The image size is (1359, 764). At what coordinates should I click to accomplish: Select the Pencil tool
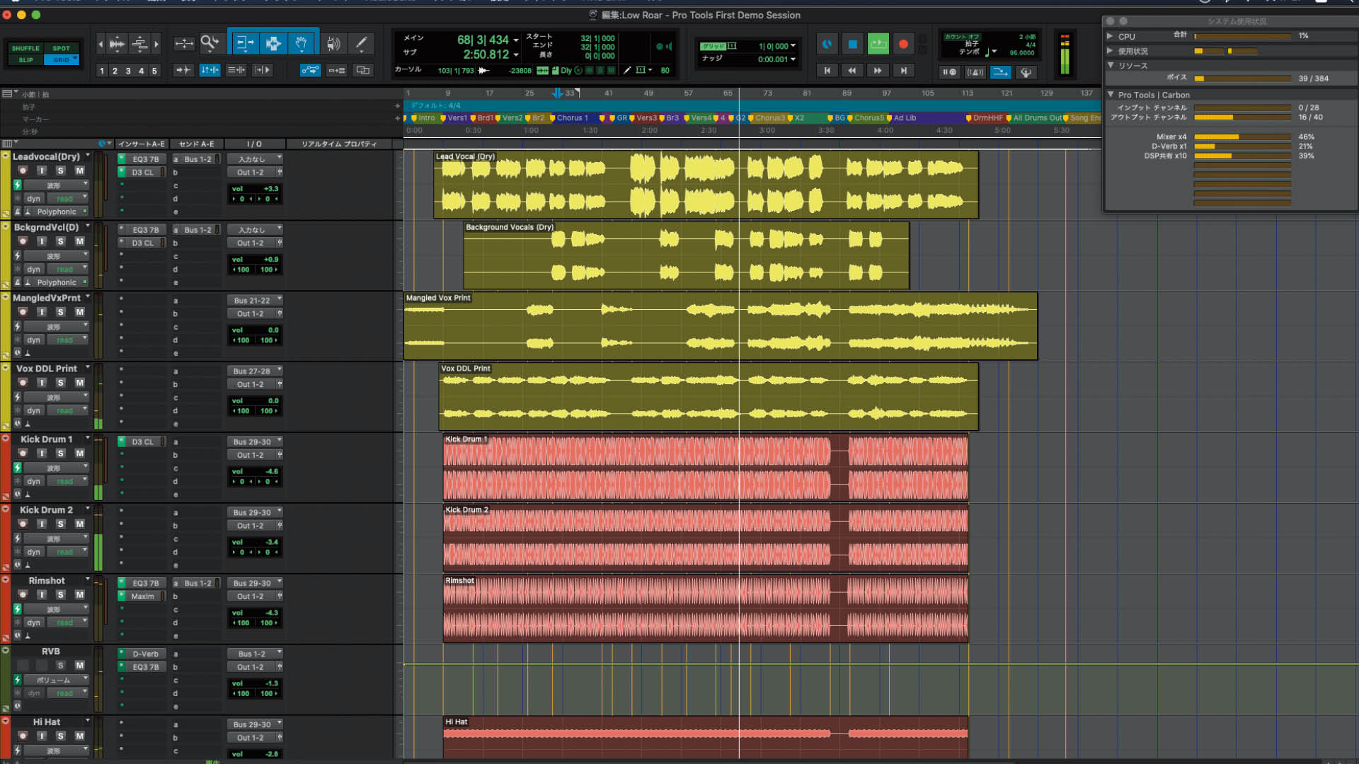click(x=361, y=44)
